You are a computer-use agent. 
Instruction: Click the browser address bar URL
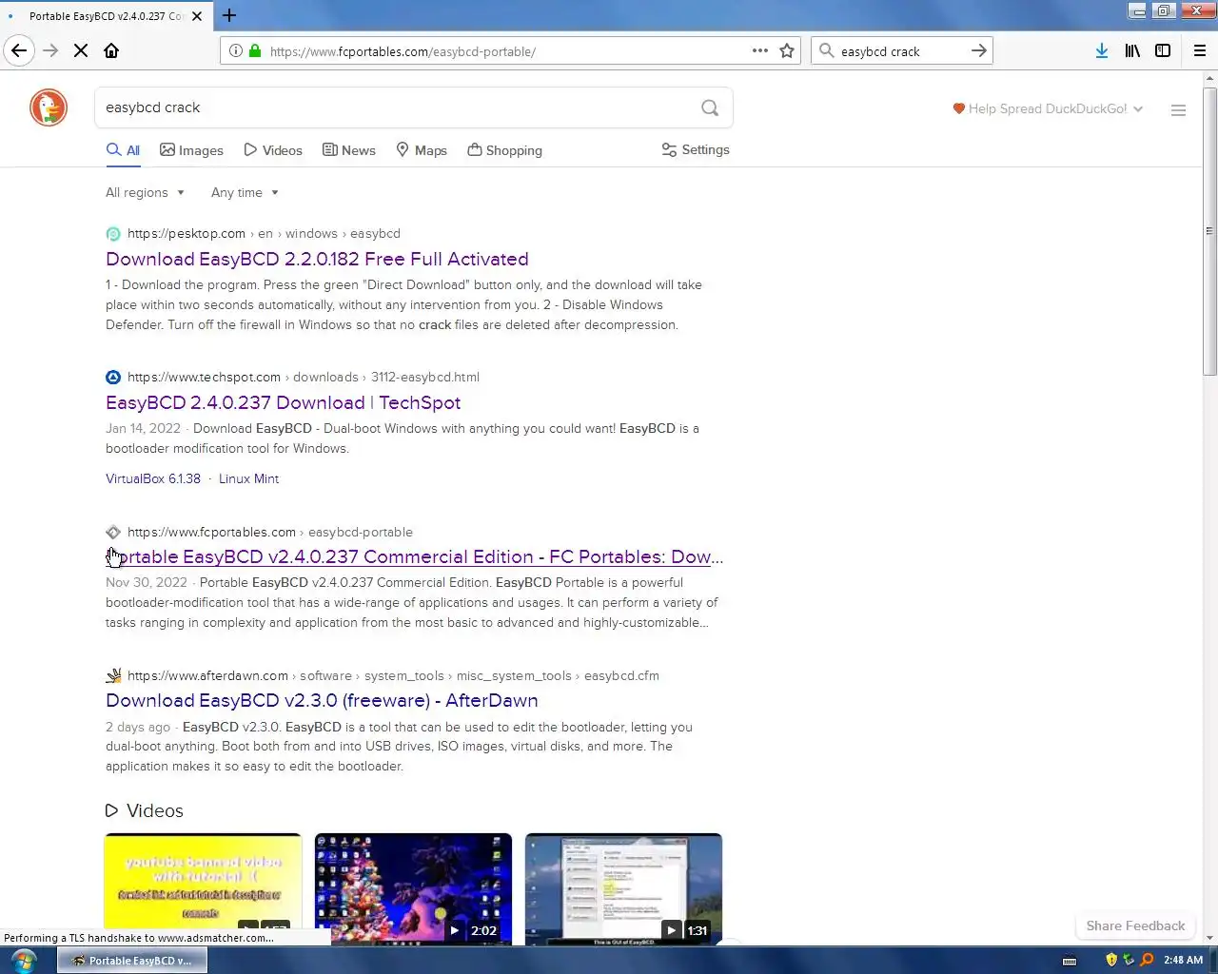pos(403,51)
